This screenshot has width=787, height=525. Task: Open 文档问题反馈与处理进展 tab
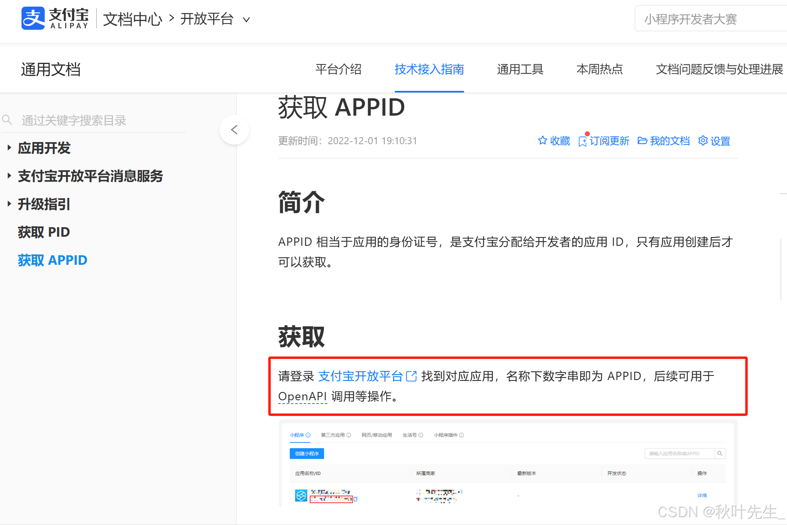pos(719,69)
